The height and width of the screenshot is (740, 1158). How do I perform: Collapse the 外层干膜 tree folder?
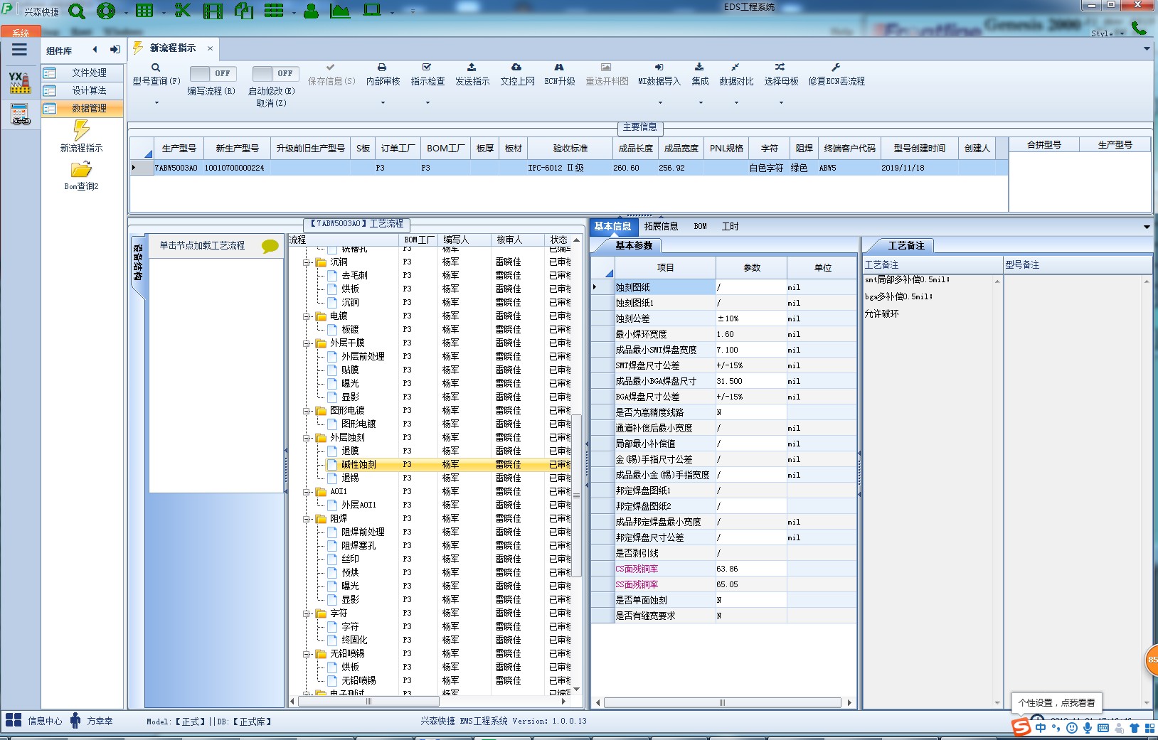coord(307,343)
